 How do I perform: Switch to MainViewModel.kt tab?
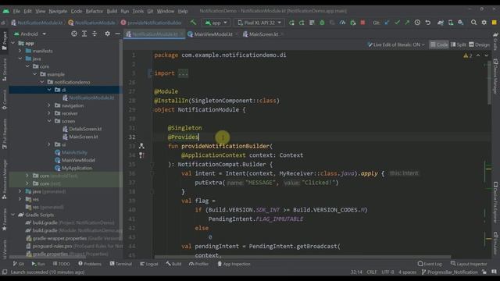click(x=212, y=34)
